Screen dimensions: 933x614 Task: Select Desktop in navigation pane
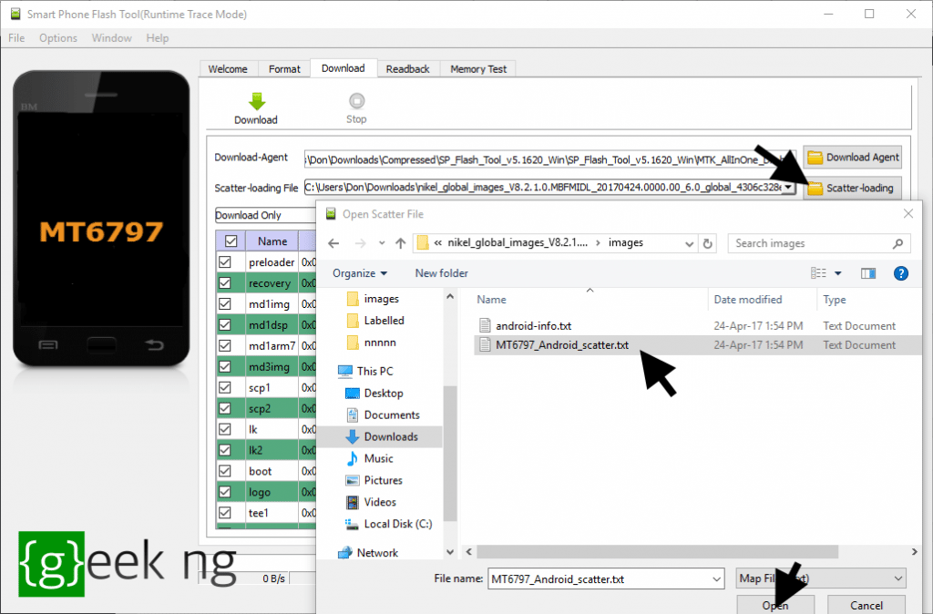click(x=374, y=394)
